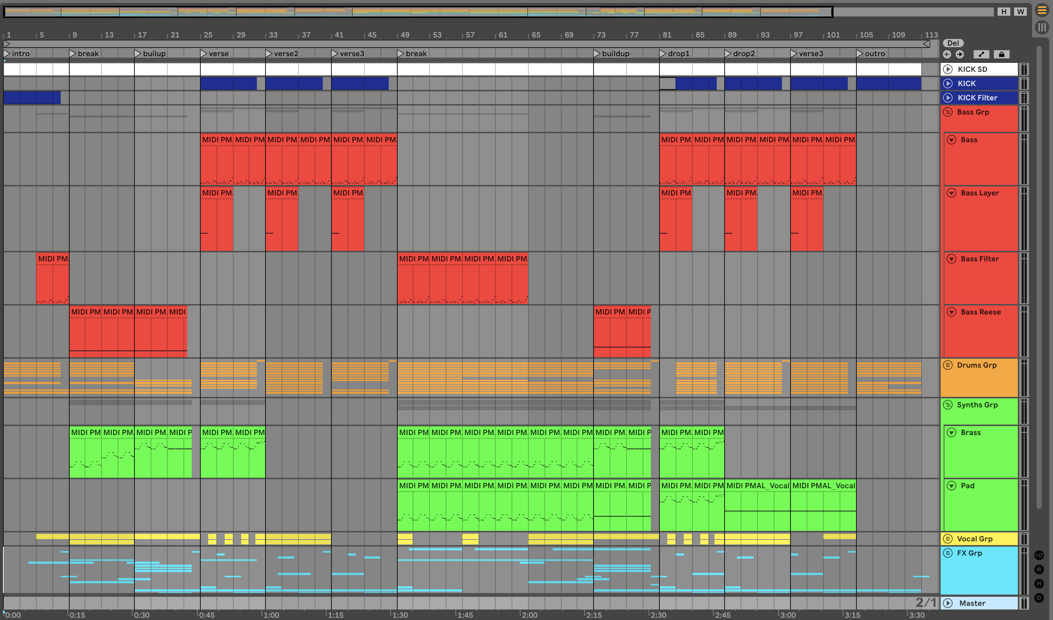The height and width of the screenshot is (620, 1053).
Task: Toggle the I-O section visibility
Action: pos(1039,555)
